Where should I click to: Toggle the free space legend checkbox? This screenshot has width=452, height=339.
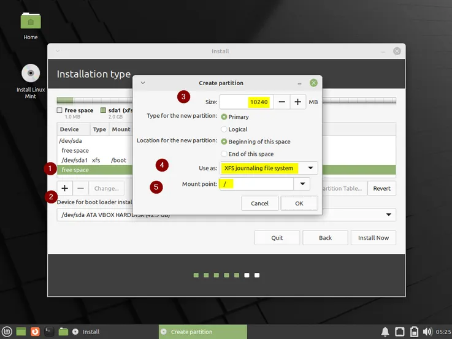[59, 110]
